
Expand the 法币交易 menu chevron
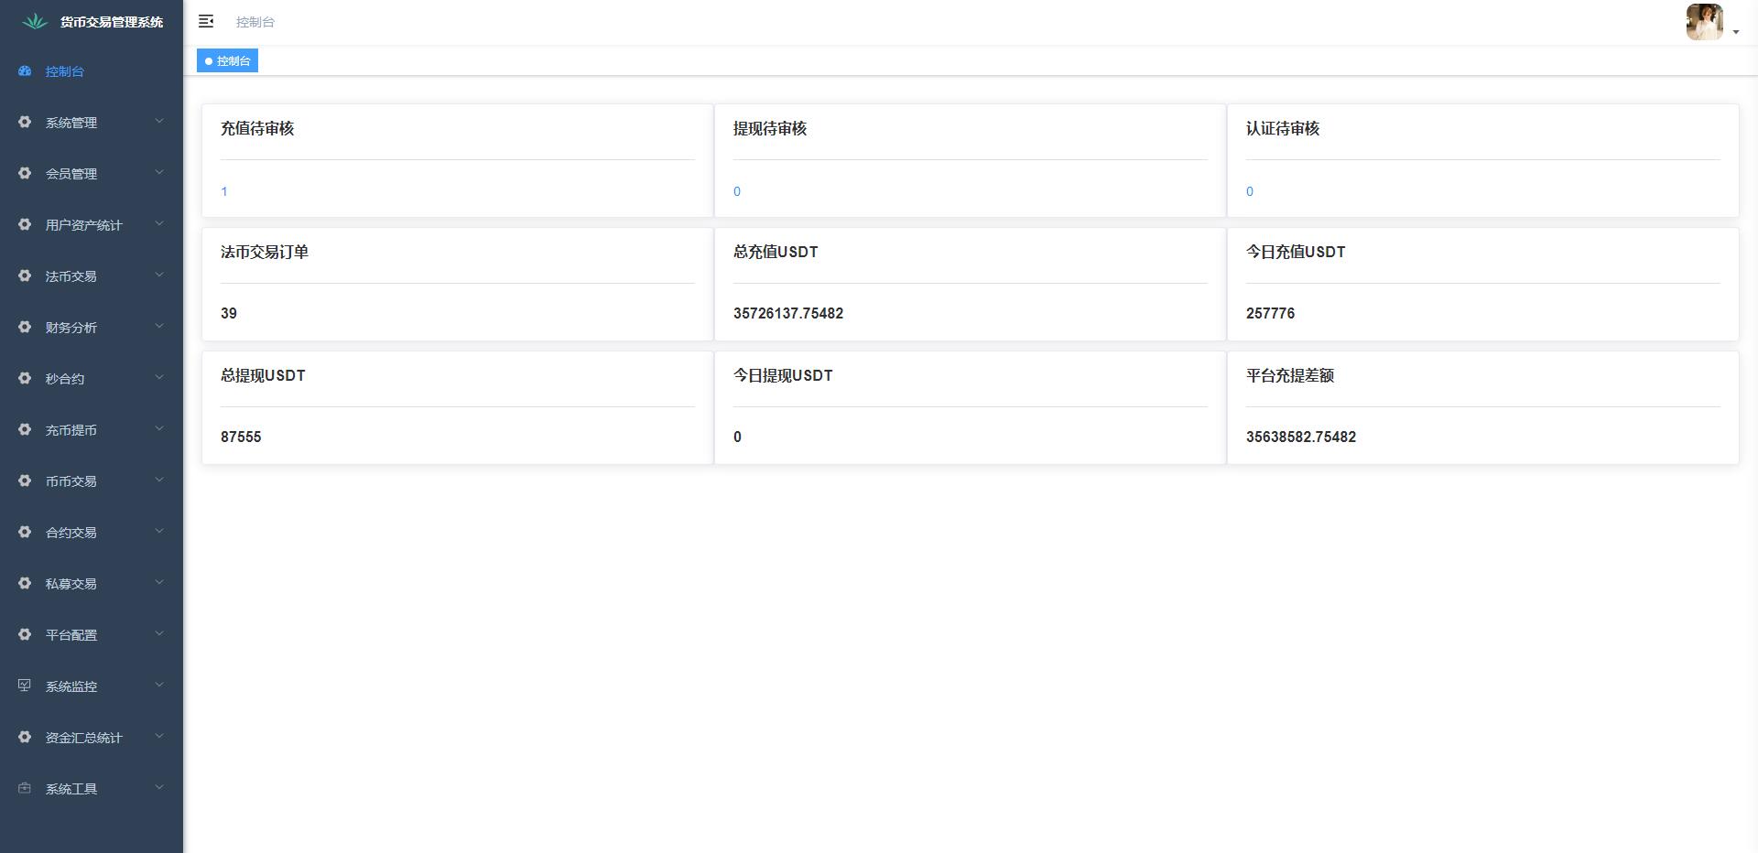click(x=159, y=275)
